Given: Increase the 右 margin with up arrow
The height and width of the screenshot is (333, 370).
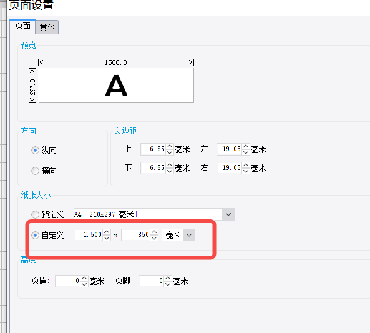Looking at the screenshot, I should pyautogui.click(x=246, y=165).
